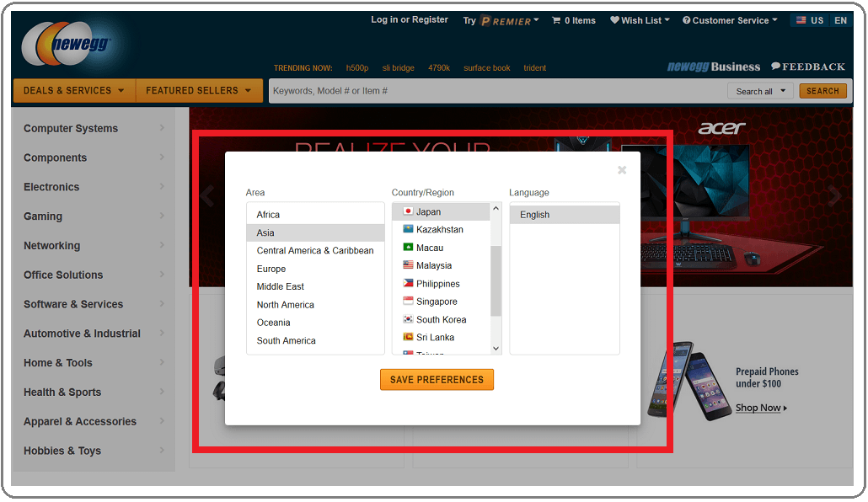Close the preferences dialog with the X
The image size is (868, 502).
coord(622,170)
